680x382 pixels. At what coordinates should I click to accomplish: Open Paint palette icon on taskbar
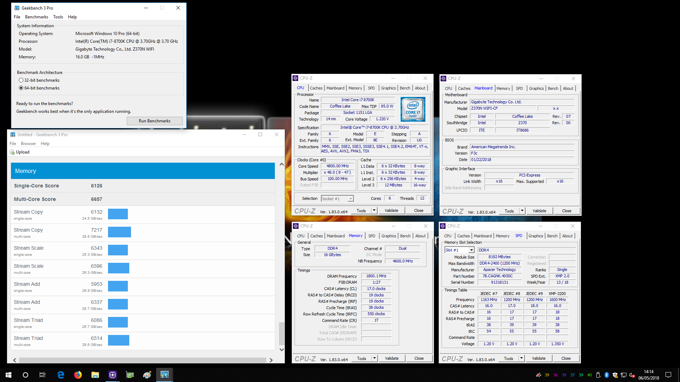point(147,375)
